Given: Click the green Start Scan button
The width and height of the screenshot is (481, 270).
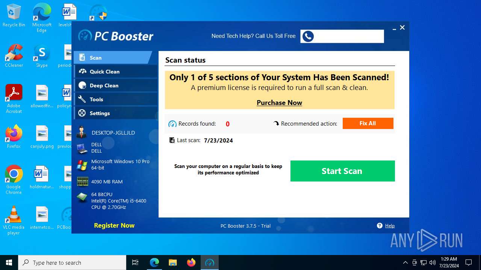Looking at the screenshot, I should point(342,171).
